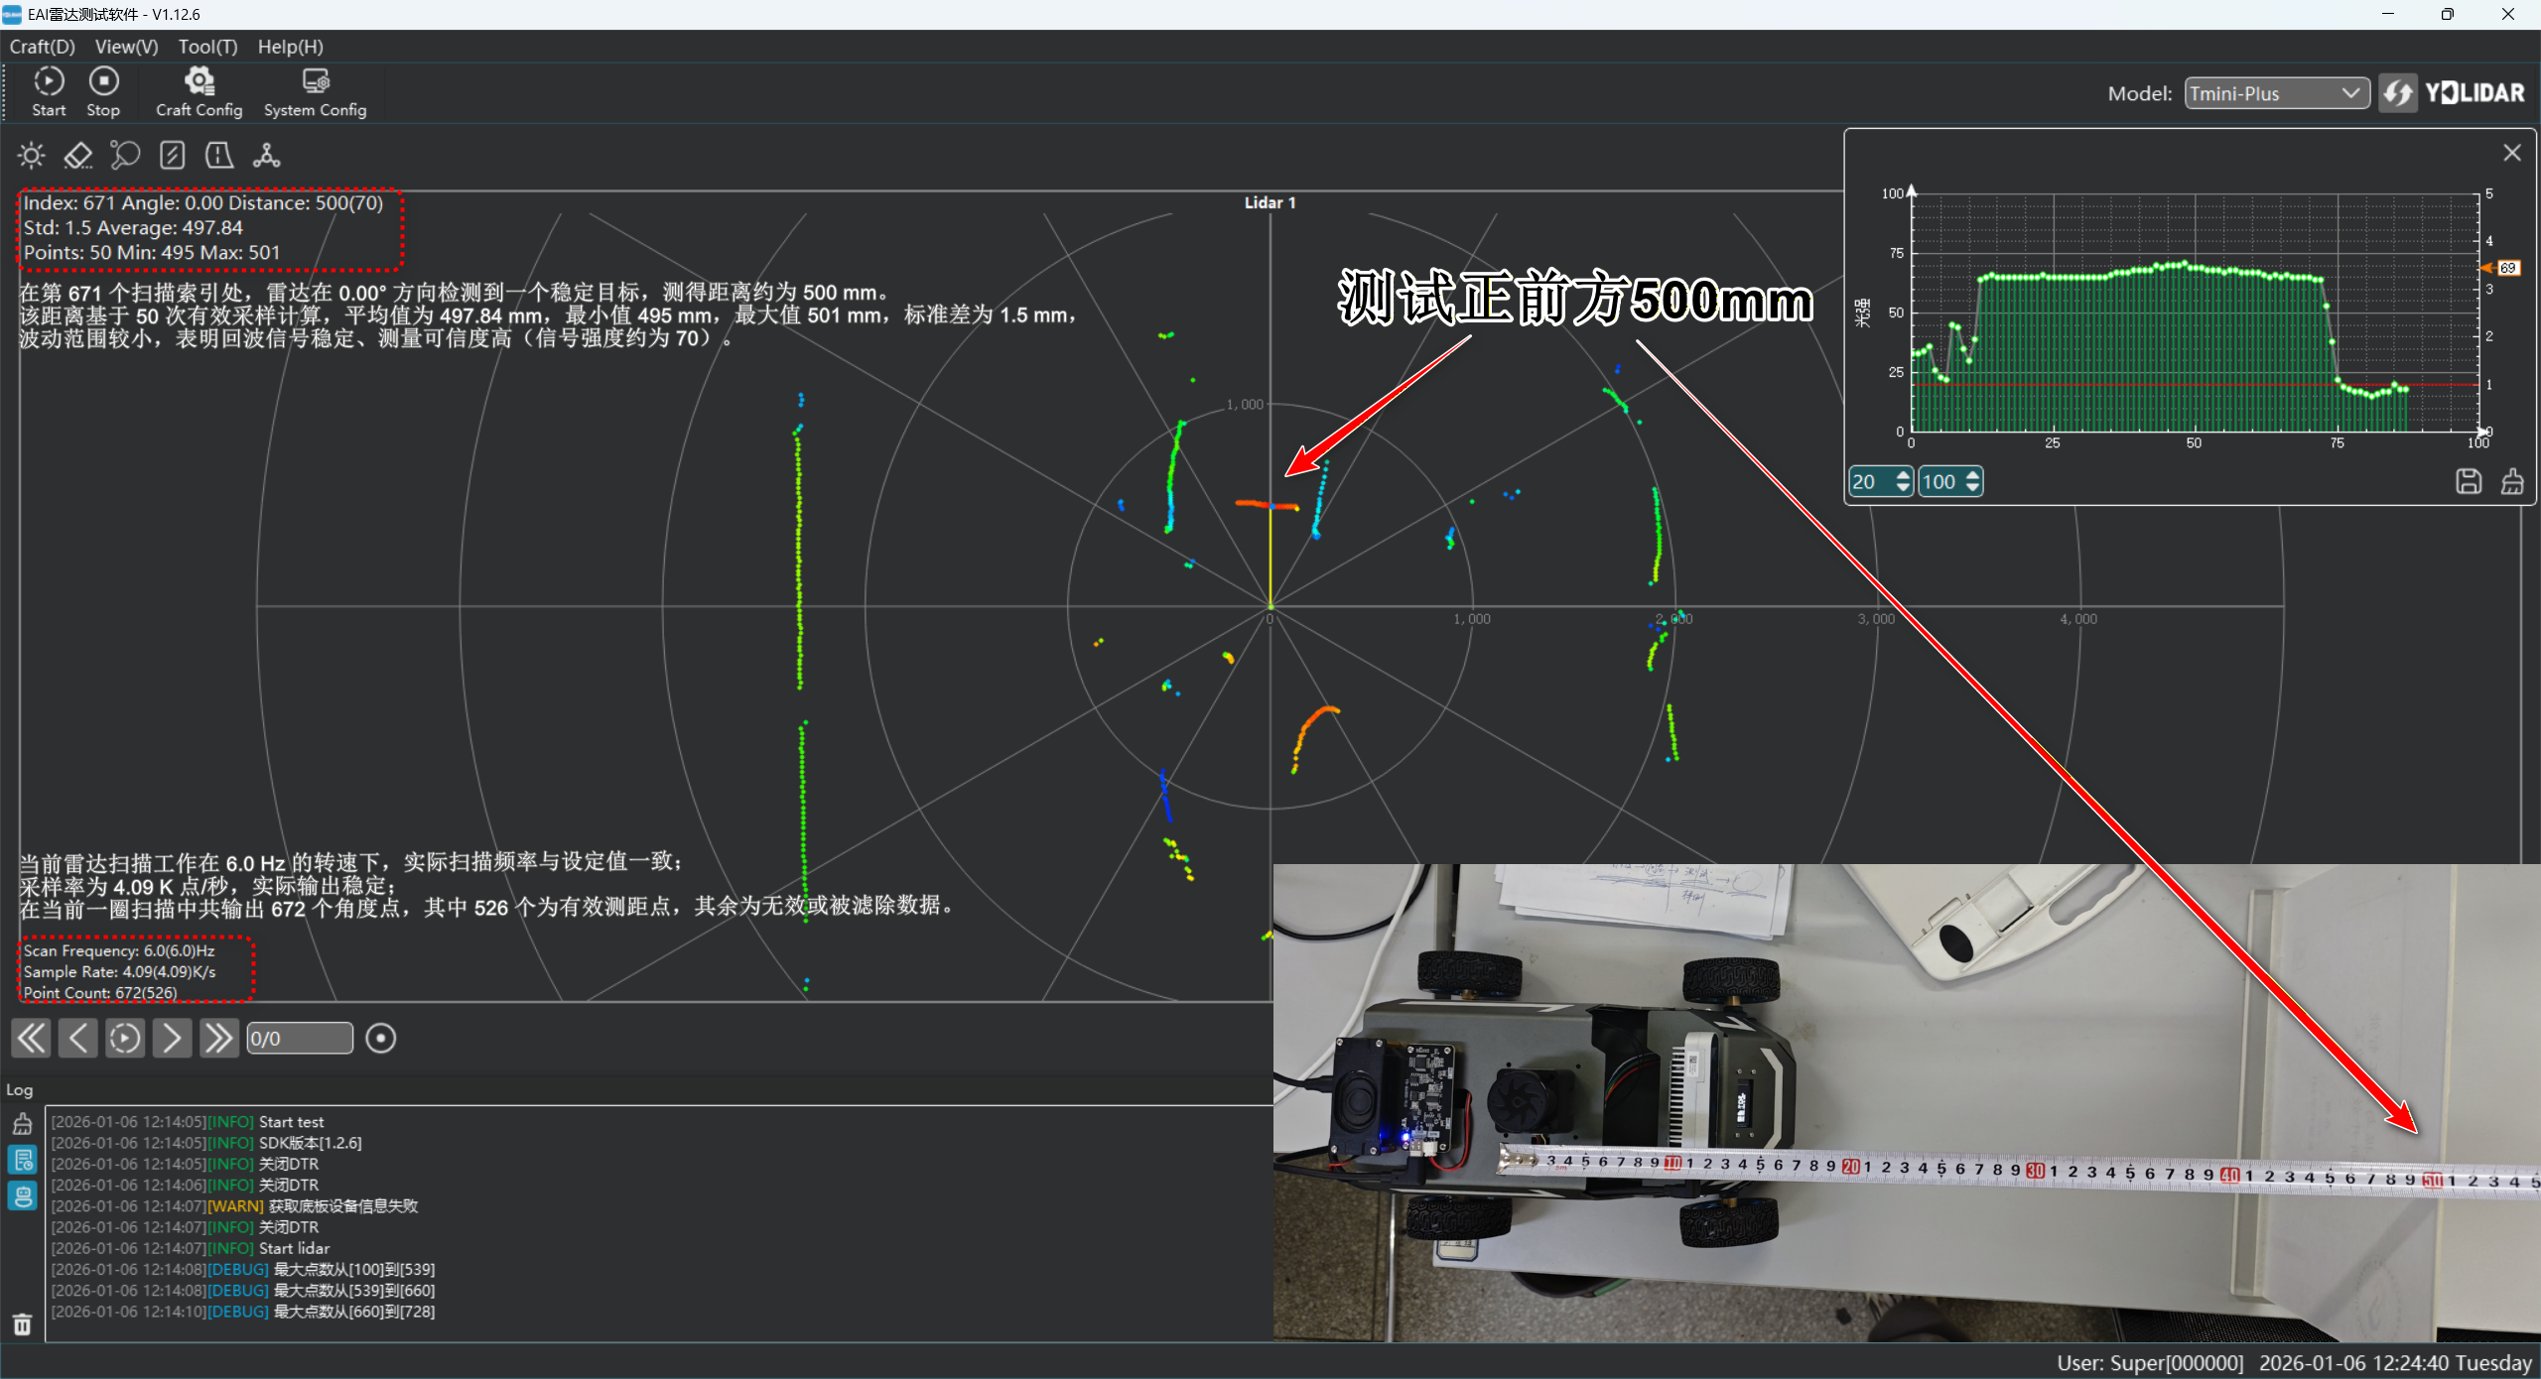Save the intensity chart

[x=2469, y=482]
